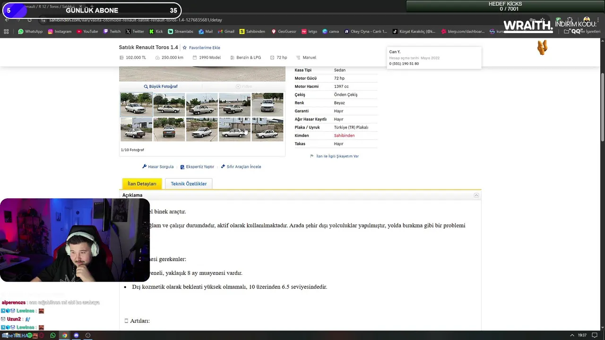Screen dimensions: 605x340
Task: Select second thumbnail in top photo row
Action: 169,104
